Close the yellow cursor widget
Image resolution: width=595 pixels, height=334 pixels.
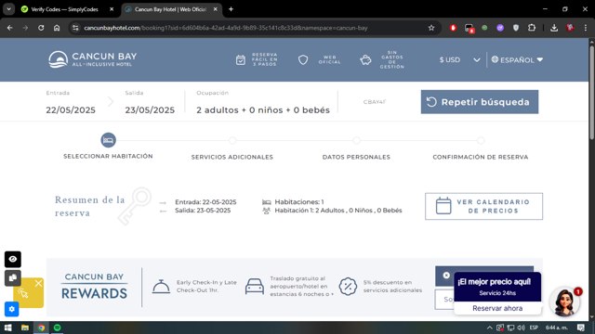(x=38, y=283)
